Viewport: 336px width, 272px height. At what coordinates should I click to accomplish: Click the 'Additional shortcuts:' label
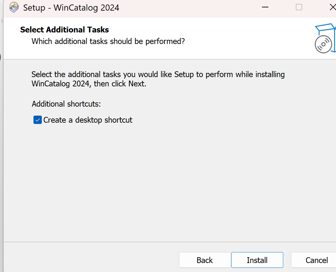click(x=66, y=104)
